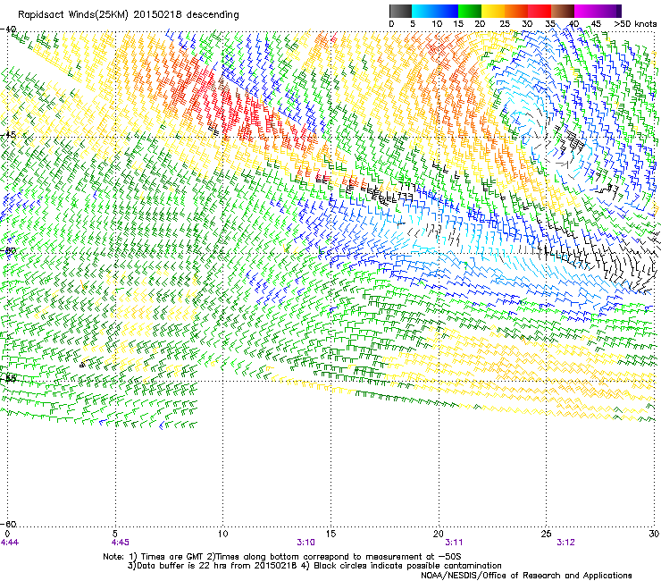Click the gray 0-5 knots legend swatch
The height and width of the screenshot is (581, 661).
(x=400, y=11)
